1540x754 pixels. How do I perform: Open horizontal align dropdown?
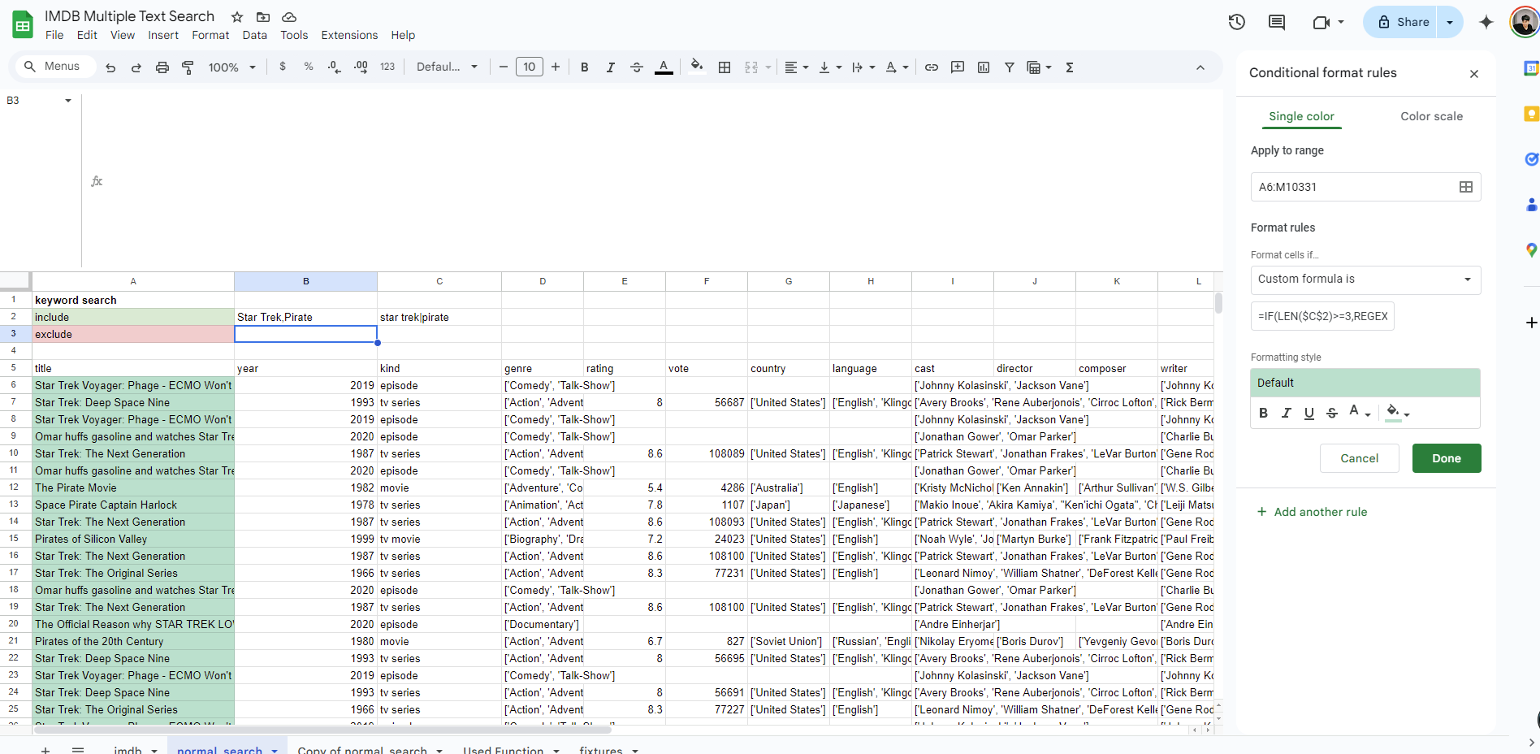tap(796, 67)
